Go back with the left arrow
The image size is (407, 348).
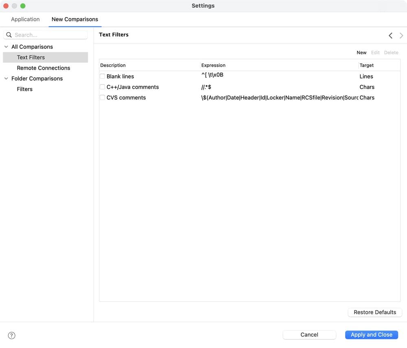click(390, 35)
